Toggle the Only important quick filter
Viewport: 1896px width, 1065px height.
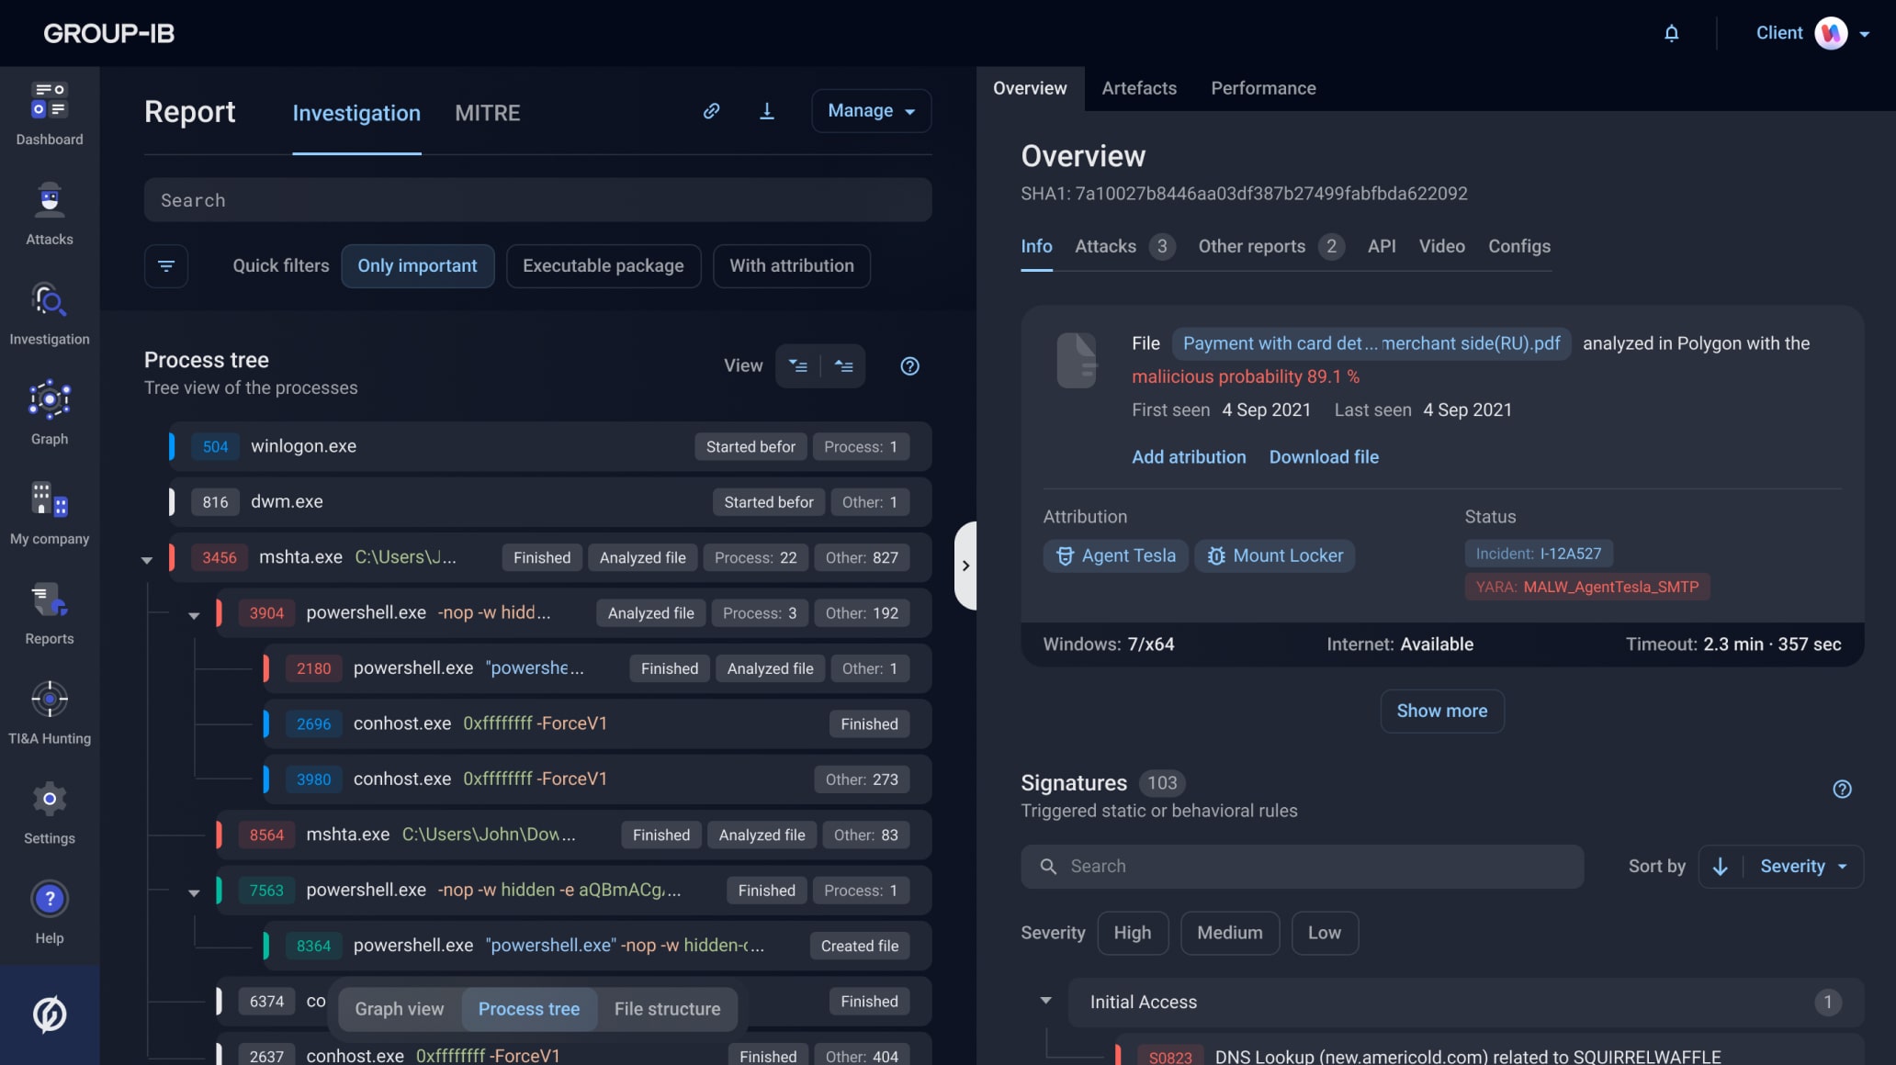pyautogui.click(x=417, y=266)
